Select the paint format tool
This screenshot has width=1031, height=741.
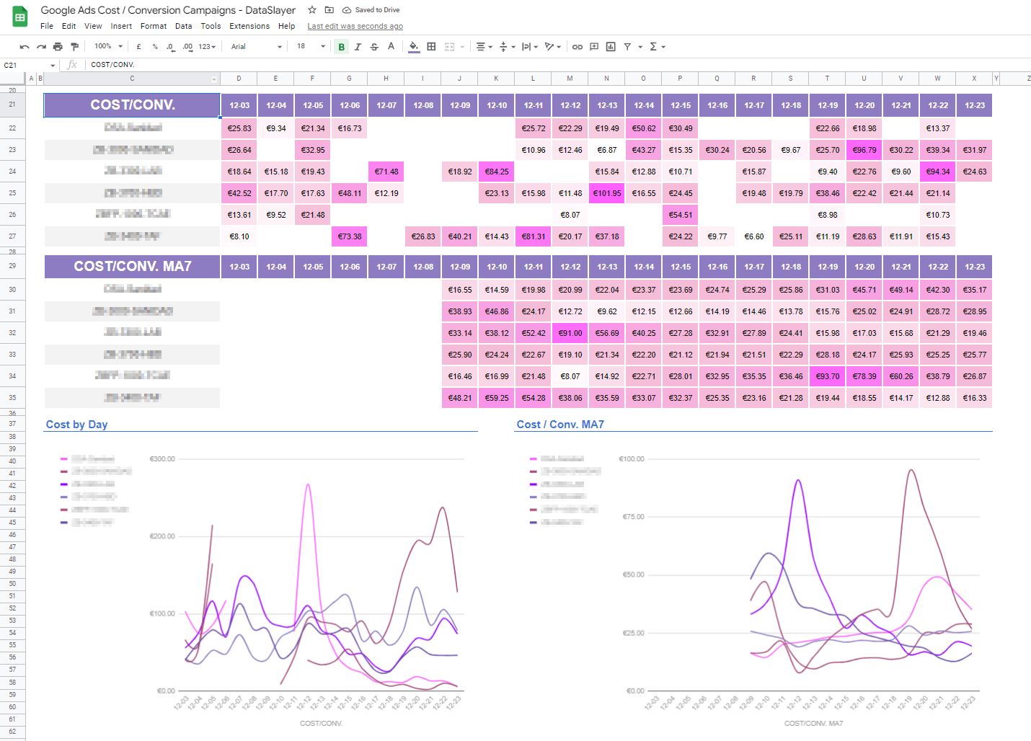click(74, 47)
